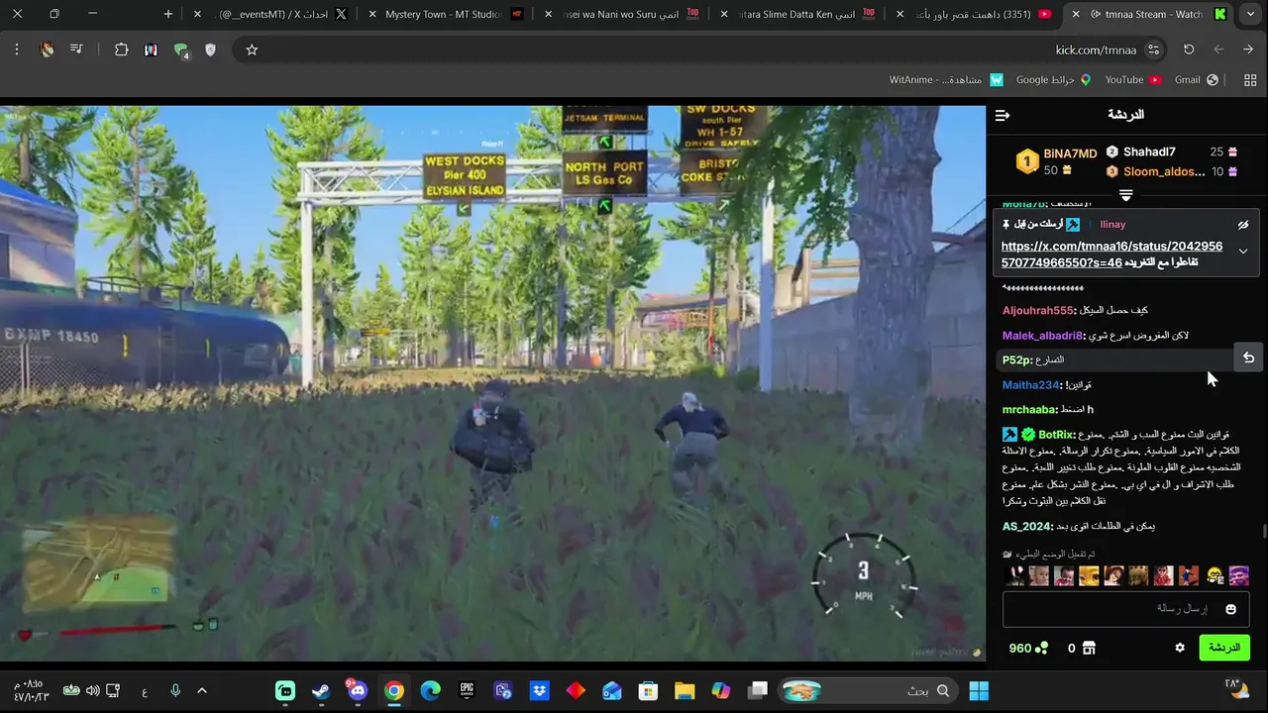Reload the page
This screenshot has height=713, width=1268.
pyautogui.click(x=1189, y=50)
